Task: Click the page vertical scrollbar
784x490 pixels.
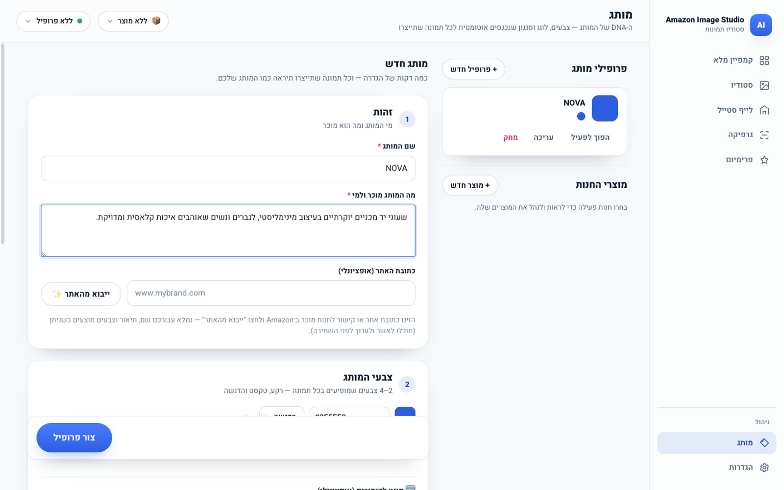Action: [x=2, y=144]
